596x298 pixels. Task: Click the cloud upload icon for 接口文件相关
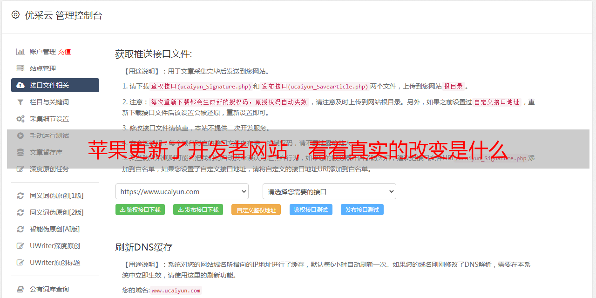20,85
